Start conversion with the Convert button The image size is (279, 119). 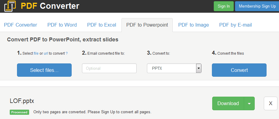click(239, 70)
